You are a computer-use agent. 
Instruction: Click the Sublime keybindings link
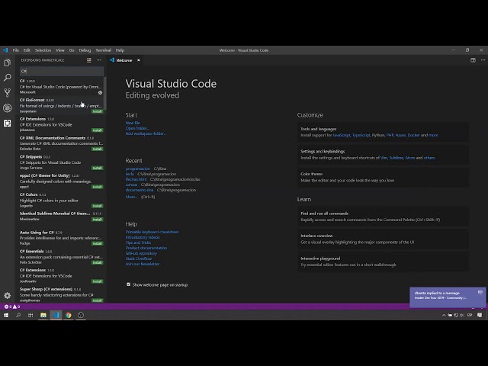tap(396, 158)
